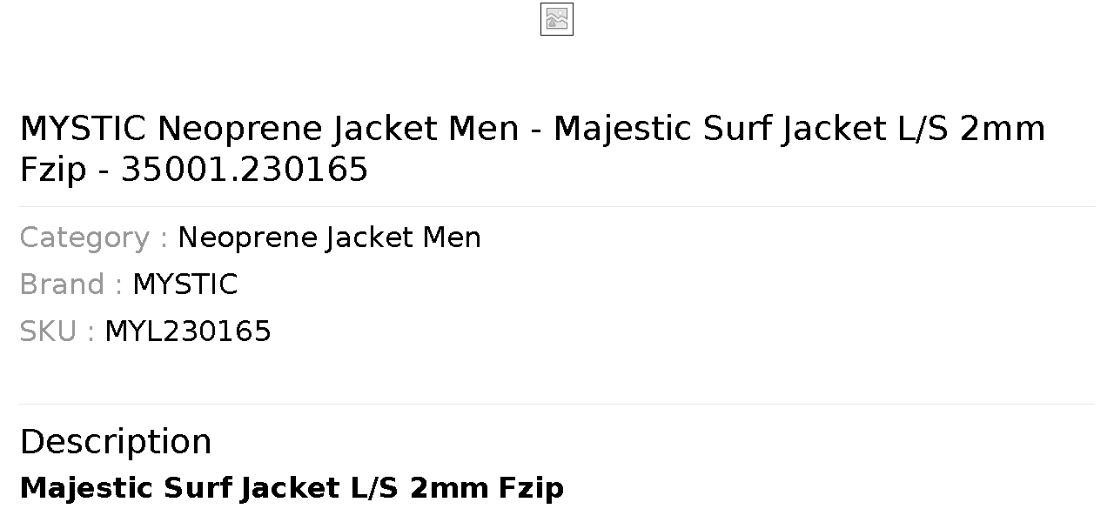Open the MYSTIC brand value
Screen dimensions: 1114x529
coord(185,285)
